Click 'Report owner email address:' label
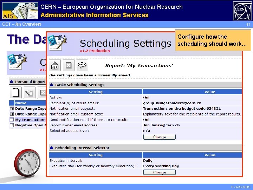Screen dimensions: 253x190 pyautogui.click(x=74, y=125)
